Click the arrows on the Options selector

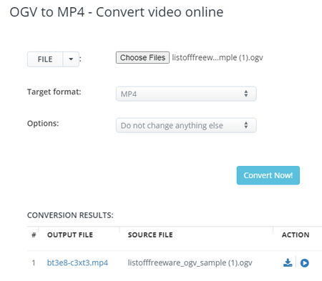click(x=246, y=125)
